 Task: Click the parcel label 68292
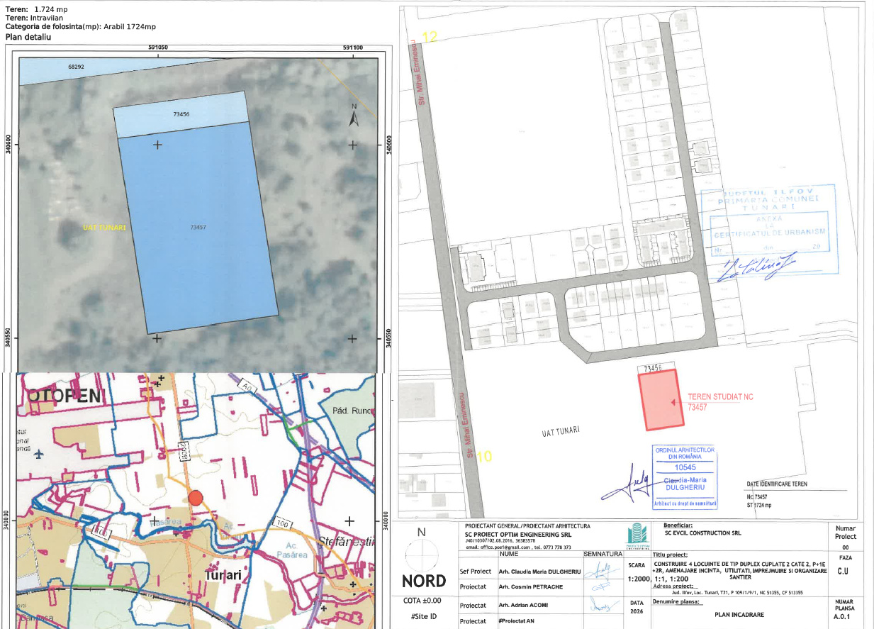tap(76, 67)
